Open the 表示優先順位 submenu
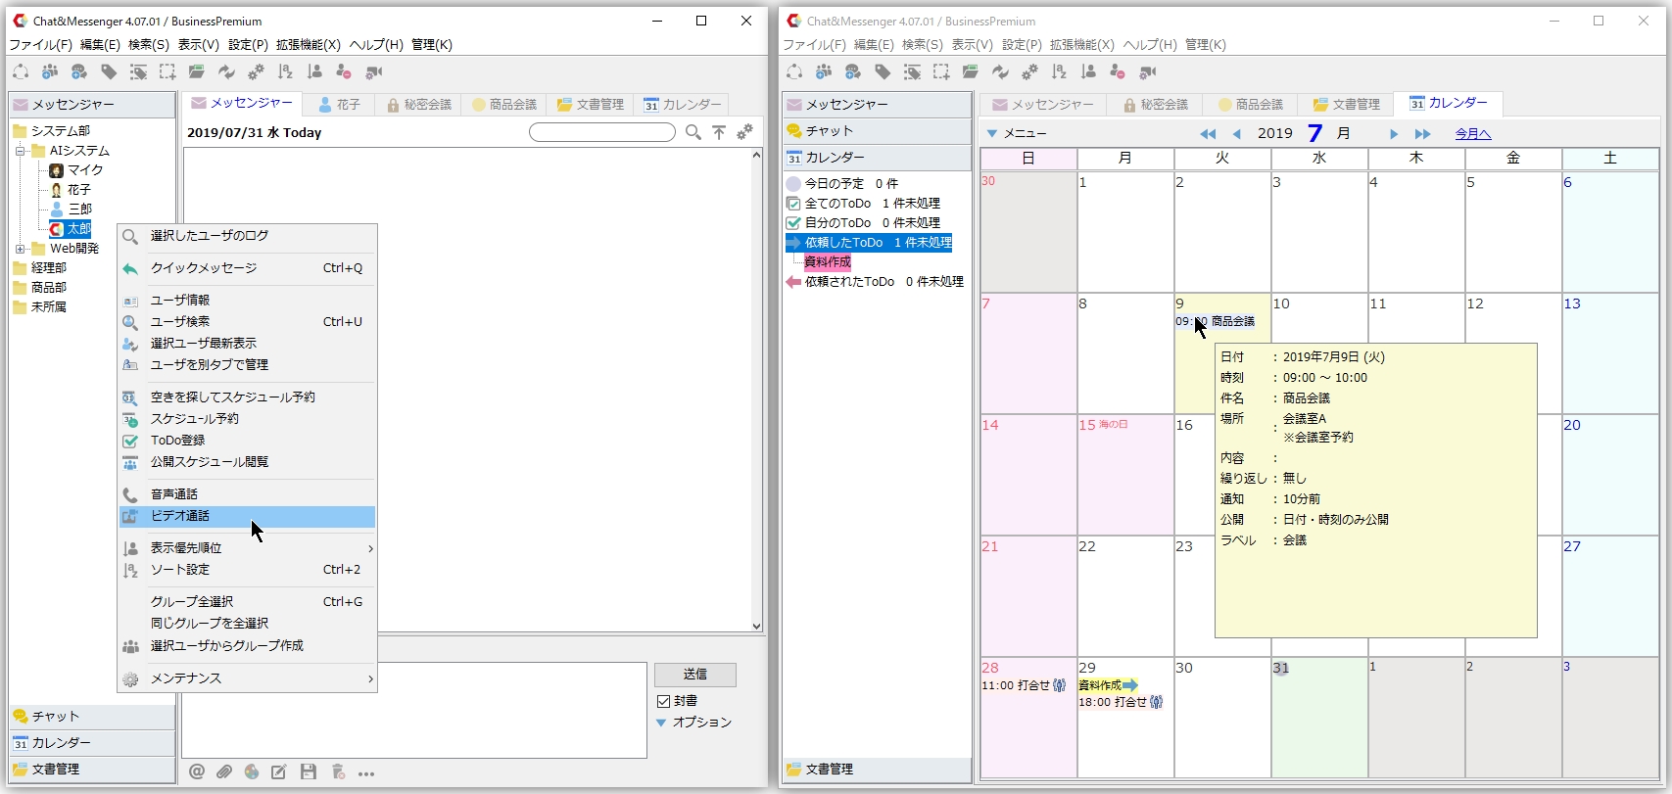Viewport: 1672px width, 794px height. point(248,548)
